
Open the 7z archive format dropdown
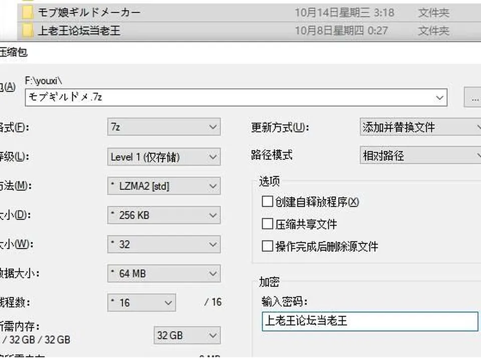pyautogui.click(x=164, y=127)
